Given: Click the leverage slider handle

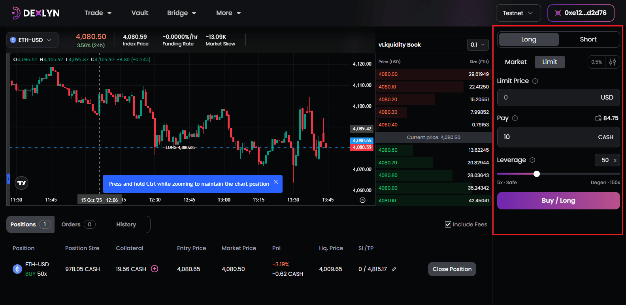Looking at the screenshot, I should (536, 174).
